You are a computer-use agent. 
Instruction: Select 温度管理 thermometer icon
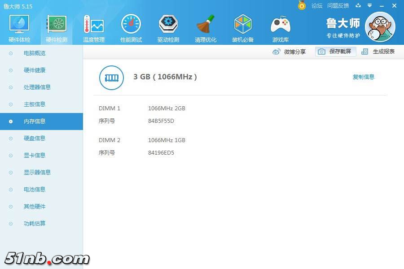pyautogui.click(x=93, y=25)
